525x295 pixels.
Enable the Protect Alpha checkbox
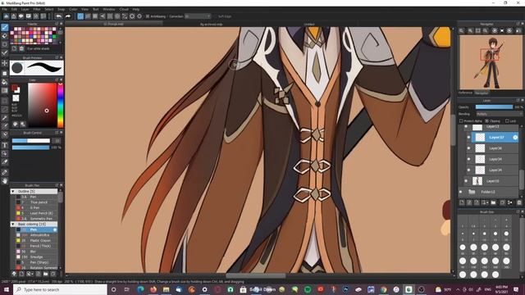pyautogui.click(x=461, y=121)
